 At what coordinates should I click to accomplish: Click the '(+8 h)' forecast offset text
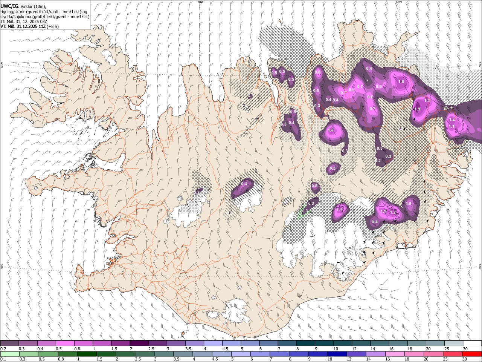coord(53,26)
